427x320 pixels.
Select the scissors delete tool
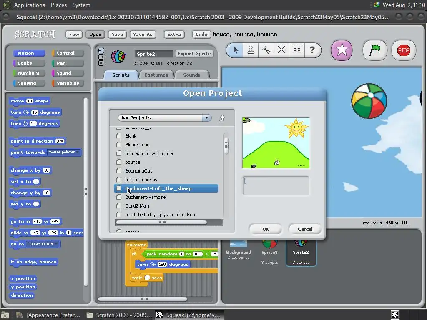point(266,50)
